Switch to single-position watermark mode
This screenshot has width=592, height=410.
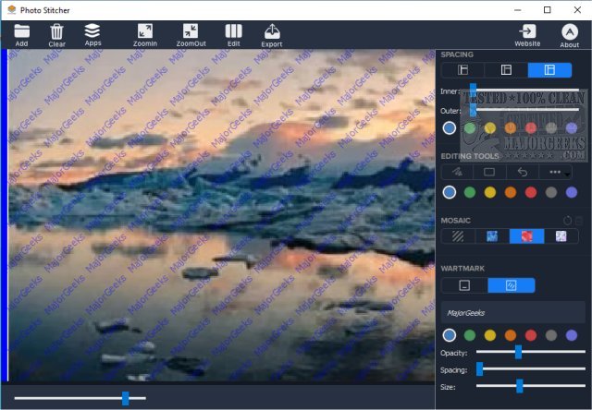pyautogui.click(x=464, y=285)
